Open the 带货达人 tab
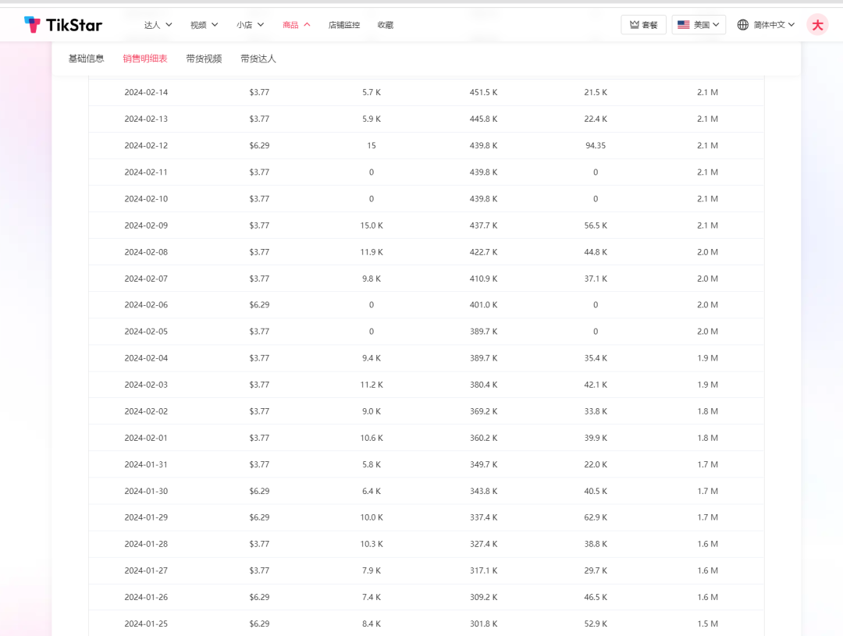 (258, 59)
